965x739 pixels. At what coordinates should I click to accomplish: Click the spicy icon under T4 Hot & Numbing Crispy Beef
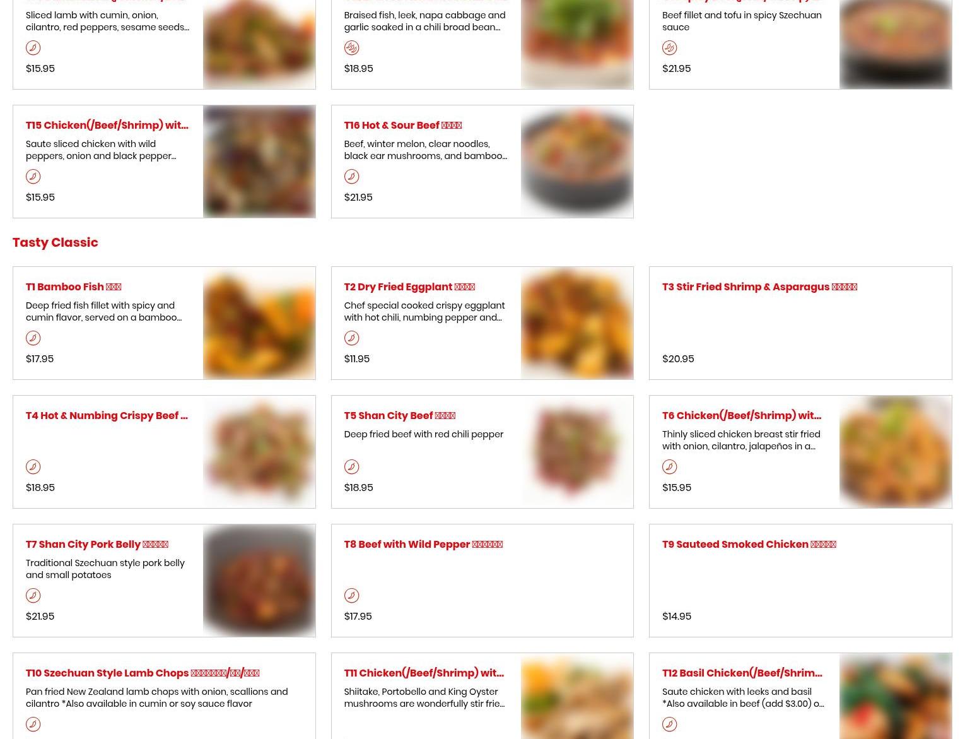[x=33, y=466]
